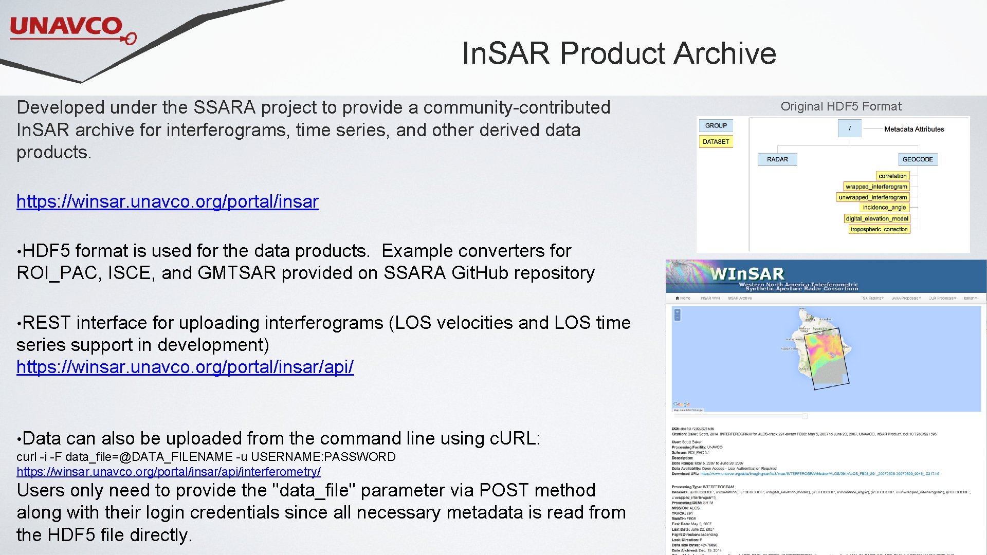
Task: Click the cURL command line text
Action: click(x=206, y=457)
